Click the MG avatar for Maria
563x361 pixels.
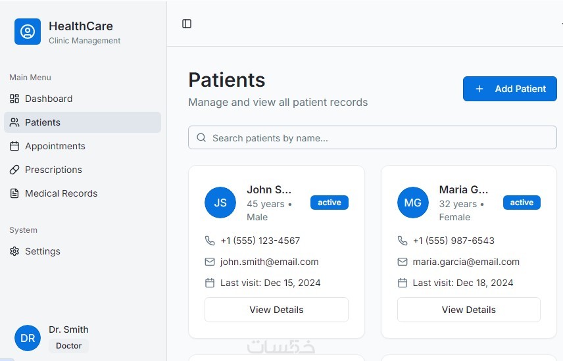click(x=413, y=203)
